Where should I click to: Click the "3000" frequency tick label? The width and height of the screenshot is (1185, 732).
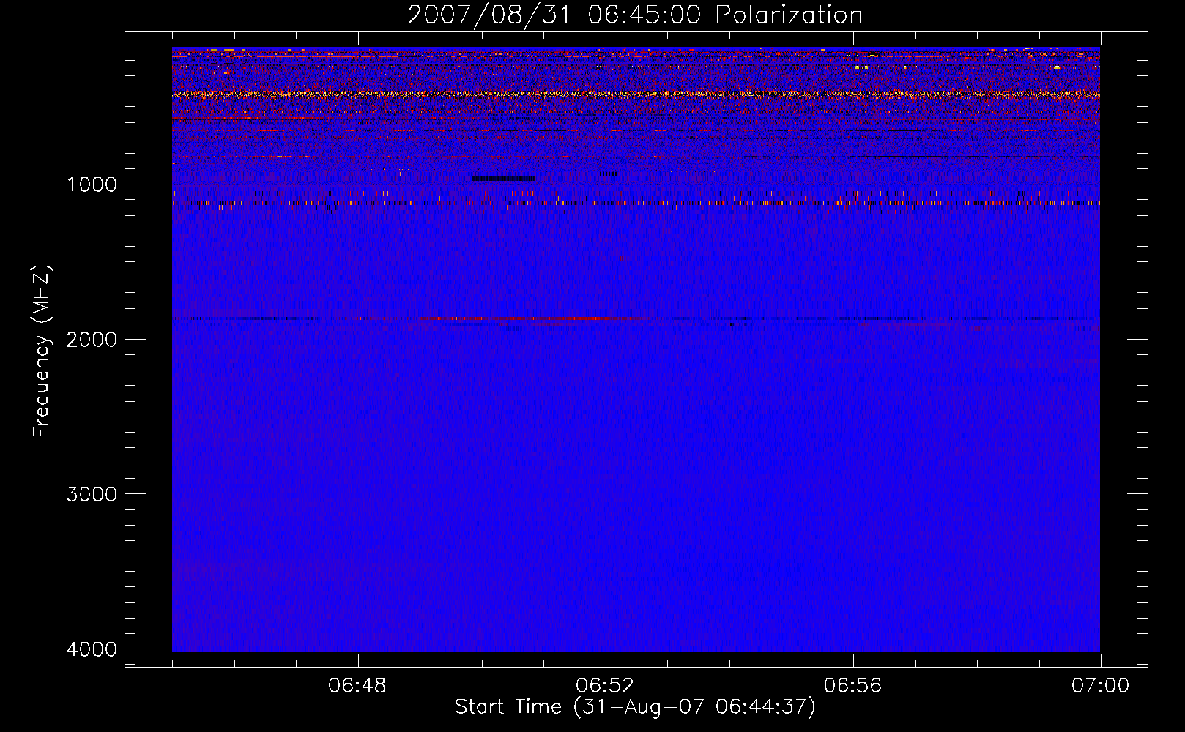[92, 493]
